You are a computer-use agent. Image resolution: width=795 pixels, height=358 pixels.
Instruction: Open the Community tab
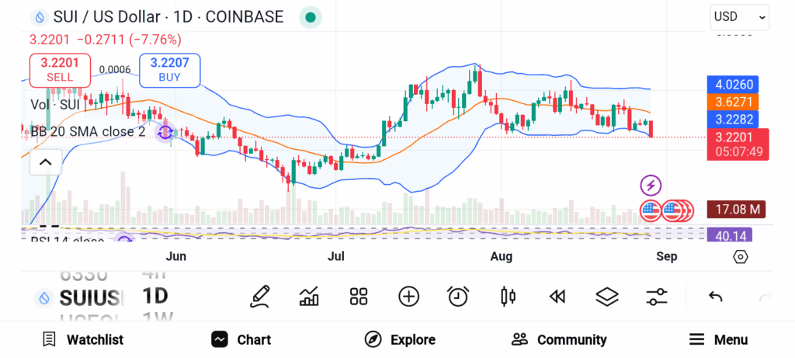pyautogui.click(x=559, y=339)
